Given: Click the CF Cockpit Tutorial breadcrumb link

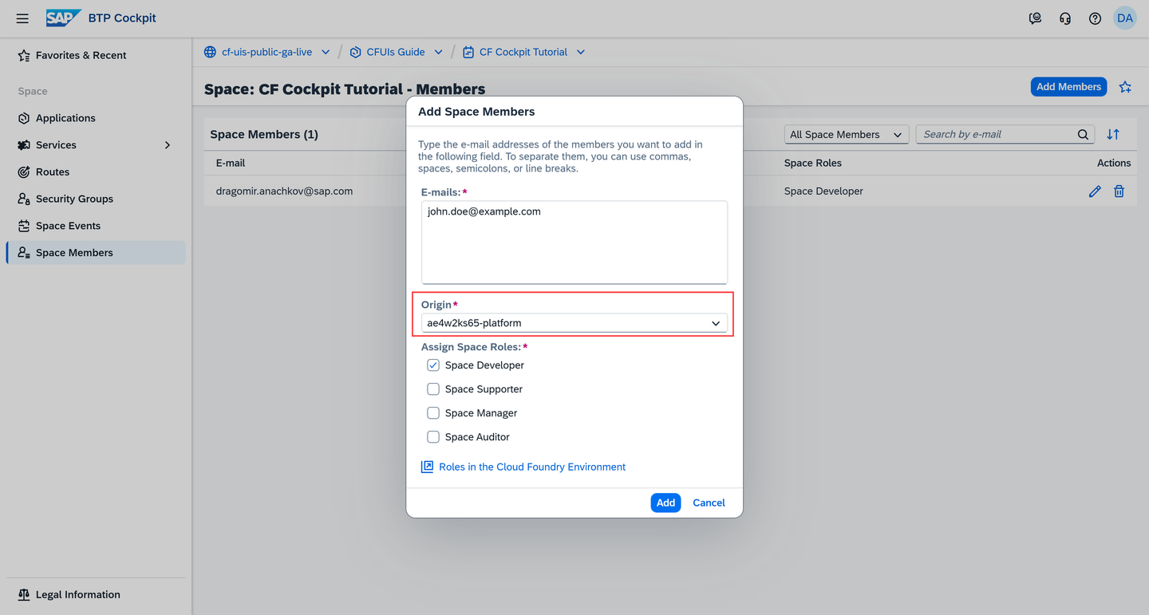Looking at the screenshot, I should [523, 52].
